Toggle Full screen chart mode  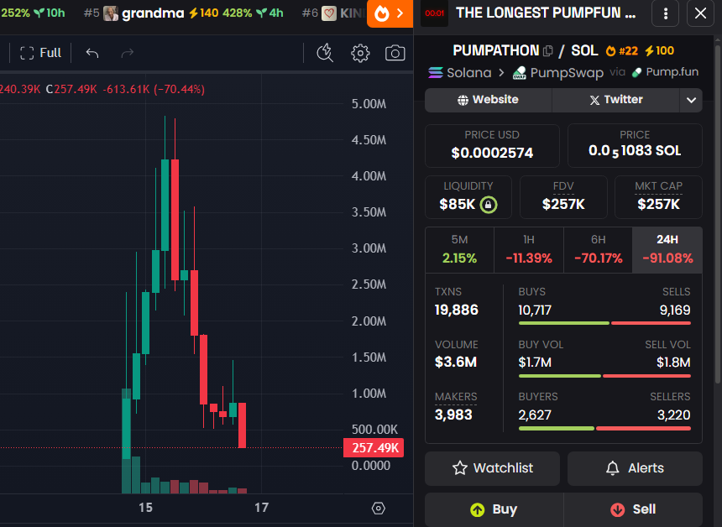click(x=40, y=53)
